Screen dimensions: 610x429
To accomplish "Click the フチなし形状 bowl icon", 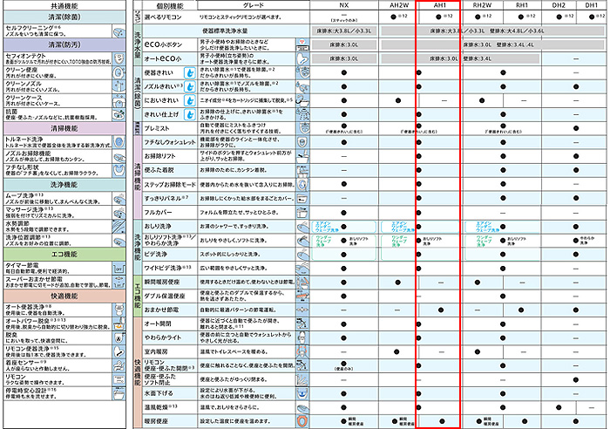I will coord(121,171).
